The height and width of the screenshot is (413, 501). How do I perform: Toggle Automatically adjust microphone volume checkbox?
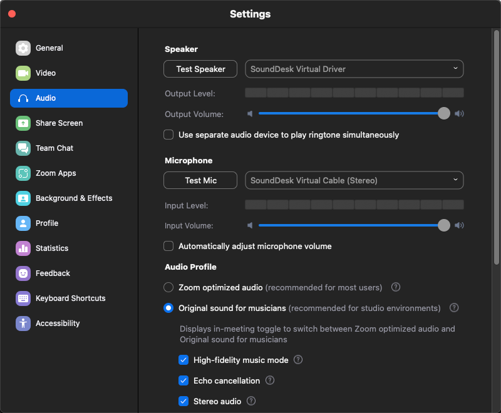coord(168,246)
